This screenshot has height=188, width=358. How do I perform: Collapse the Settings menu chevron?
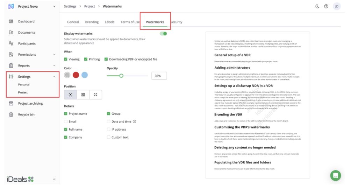54,77
